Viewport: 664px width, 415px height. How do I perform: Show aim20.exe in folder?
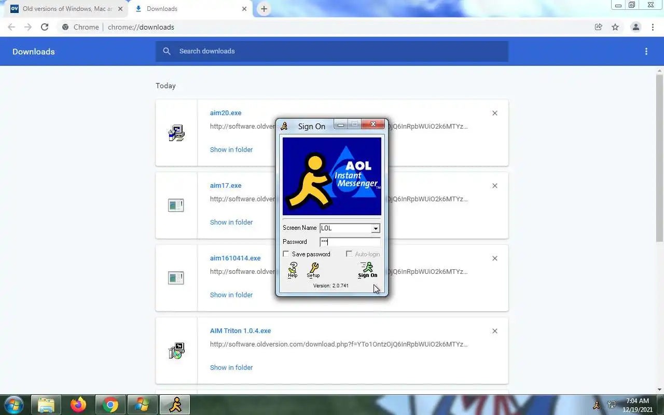pos(231,149)
